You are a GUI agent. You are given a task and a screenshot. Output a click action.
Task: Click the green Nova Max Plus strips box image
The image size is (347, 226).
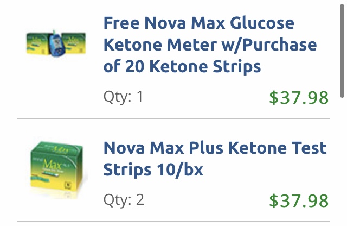[56, 163]
